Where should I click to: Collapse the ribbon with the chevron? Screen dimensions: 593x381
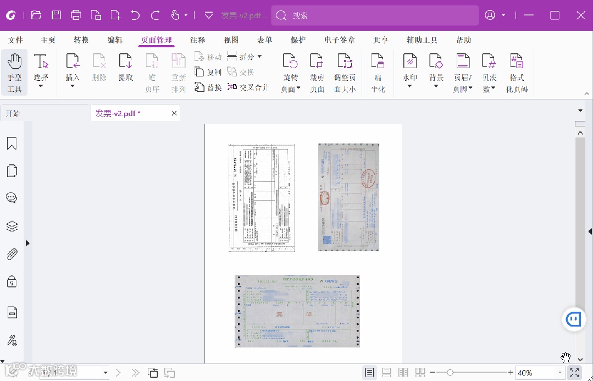coord(586,93)
